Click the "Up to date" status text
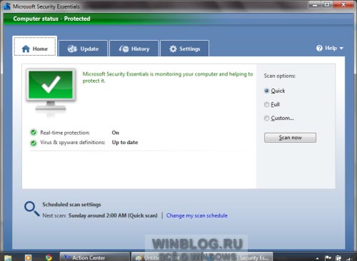 pyautogui.click(x=125, y=143)
